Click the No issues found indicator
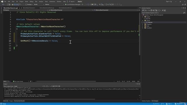187x105 pixels. pyautogui.click(x=18, y=81)
